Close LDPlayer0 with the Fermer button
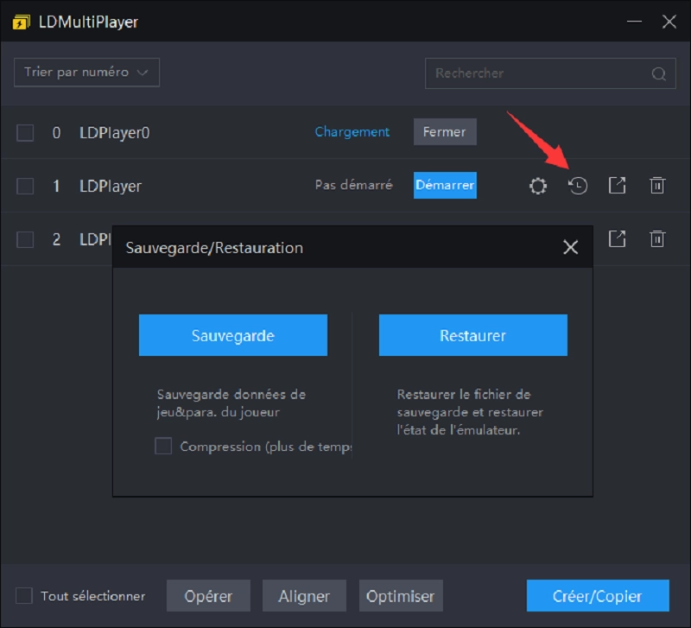 (444, 131)
